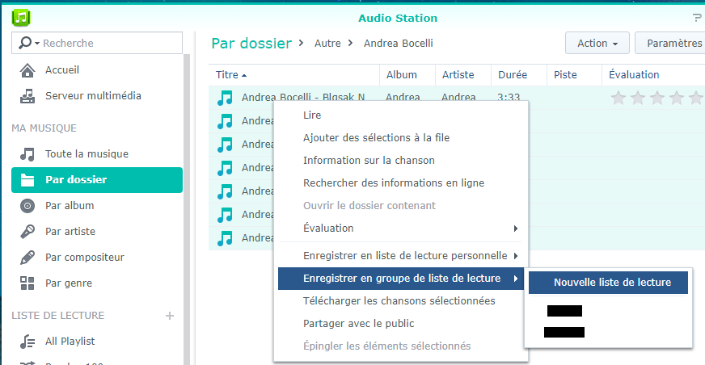Click the Par album disc icon

[x=27, y=206]
